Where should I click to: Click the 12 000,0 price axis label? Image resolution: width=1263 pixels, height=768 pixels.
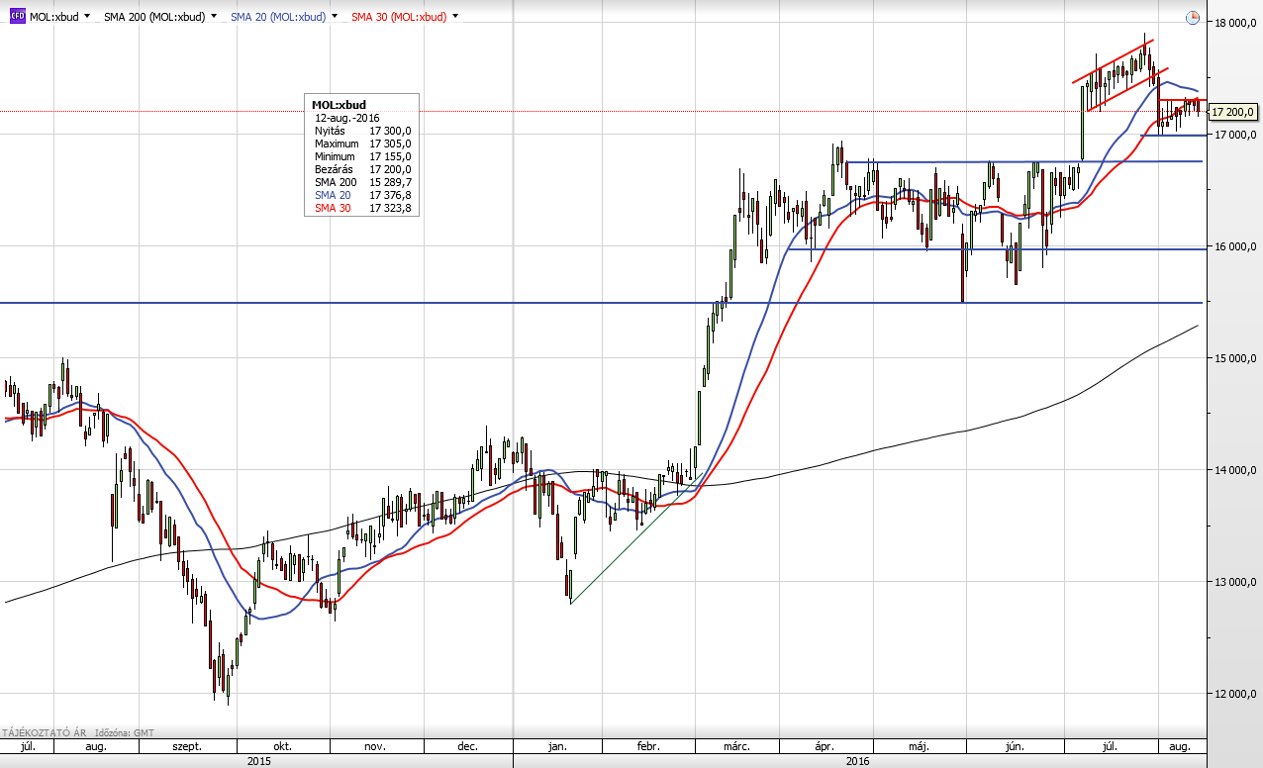point(1235,694)
